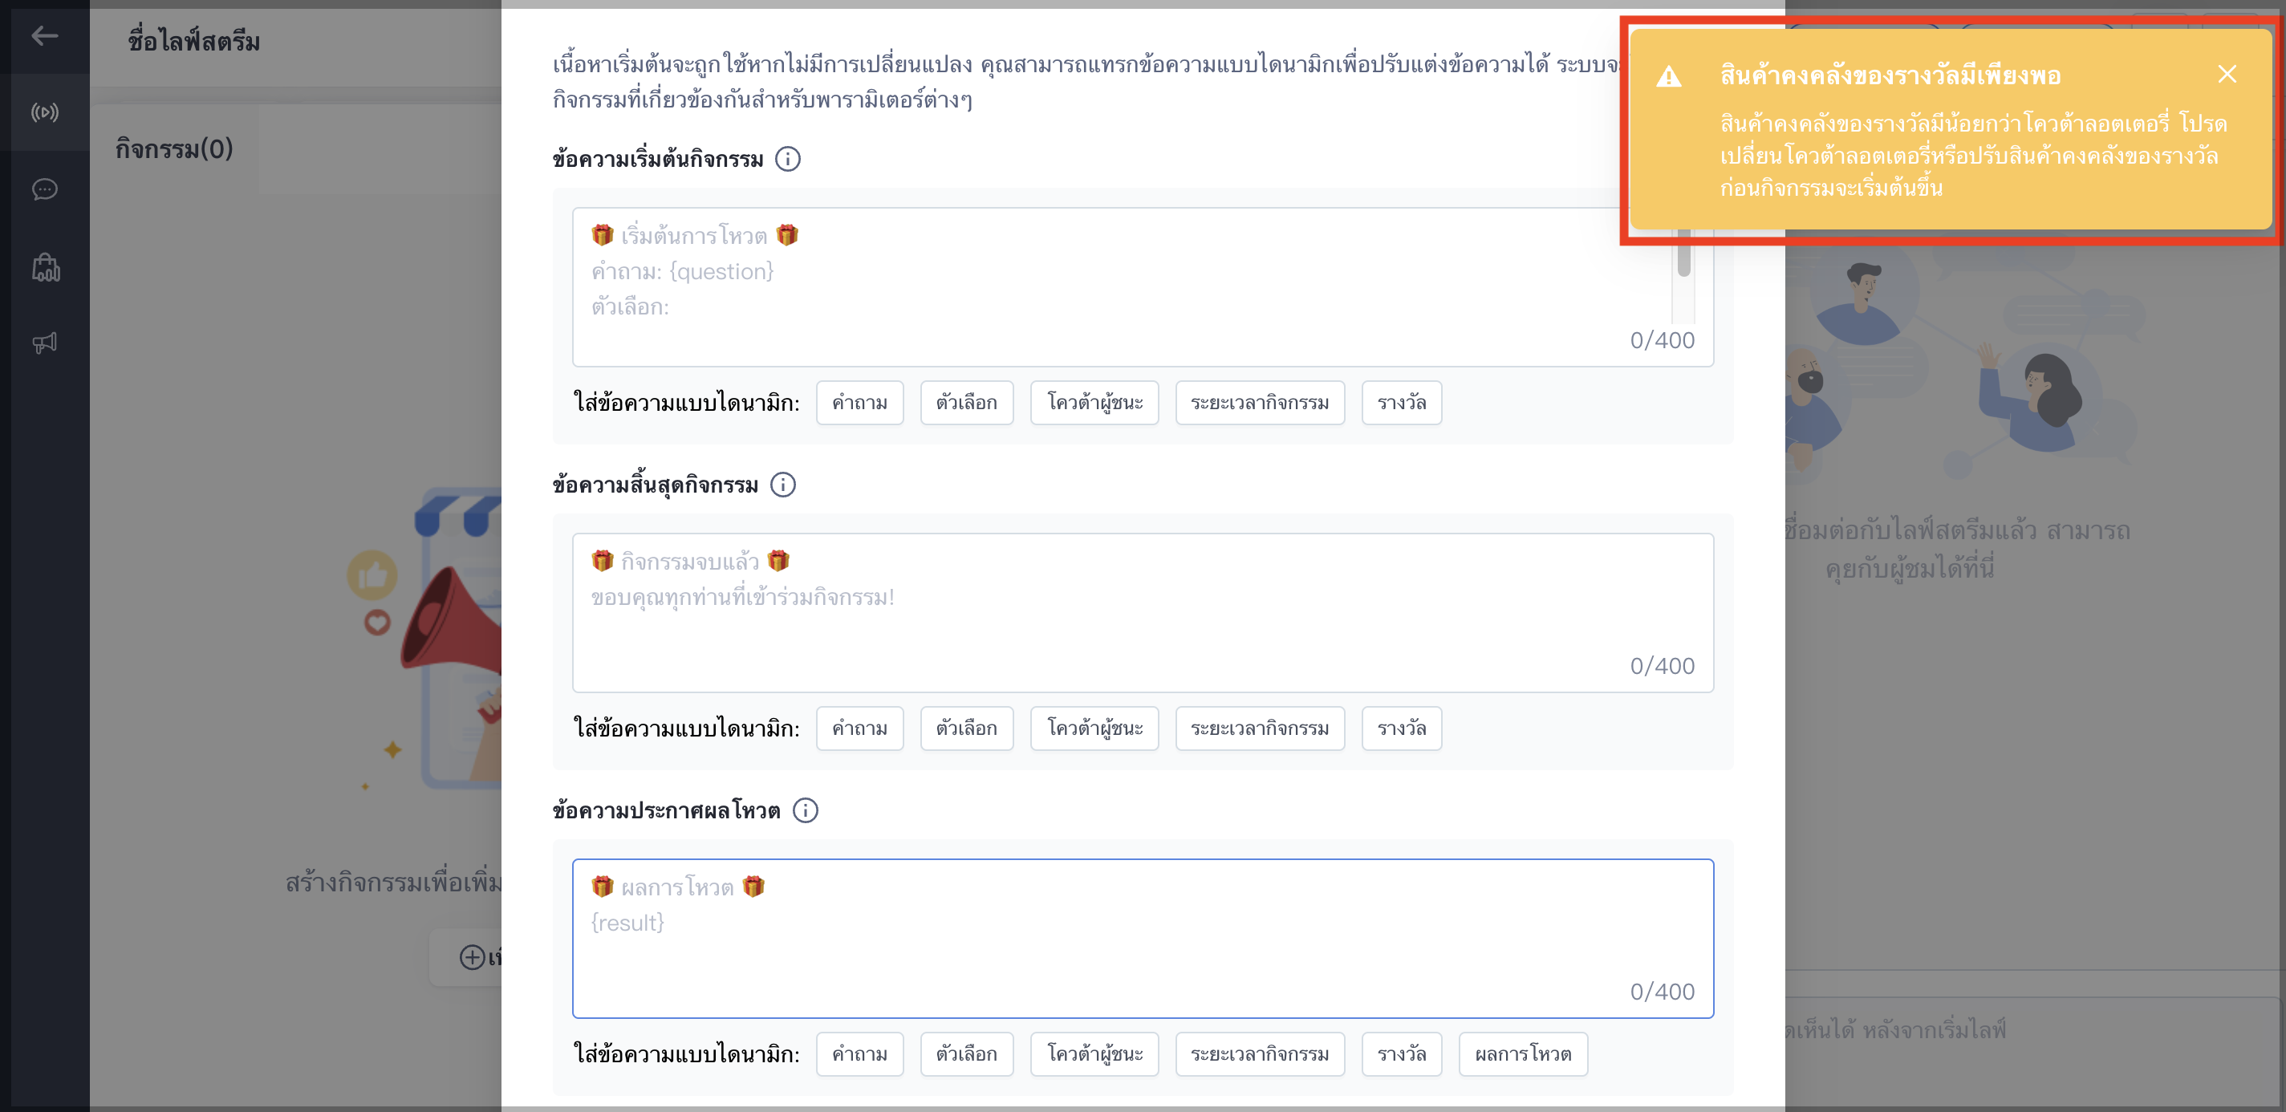This screenshot has height=1112, width=2286.
Task: Insert ระยะเวลากิจกรรม tag in vote result message
Action: pos(1259,1054)
